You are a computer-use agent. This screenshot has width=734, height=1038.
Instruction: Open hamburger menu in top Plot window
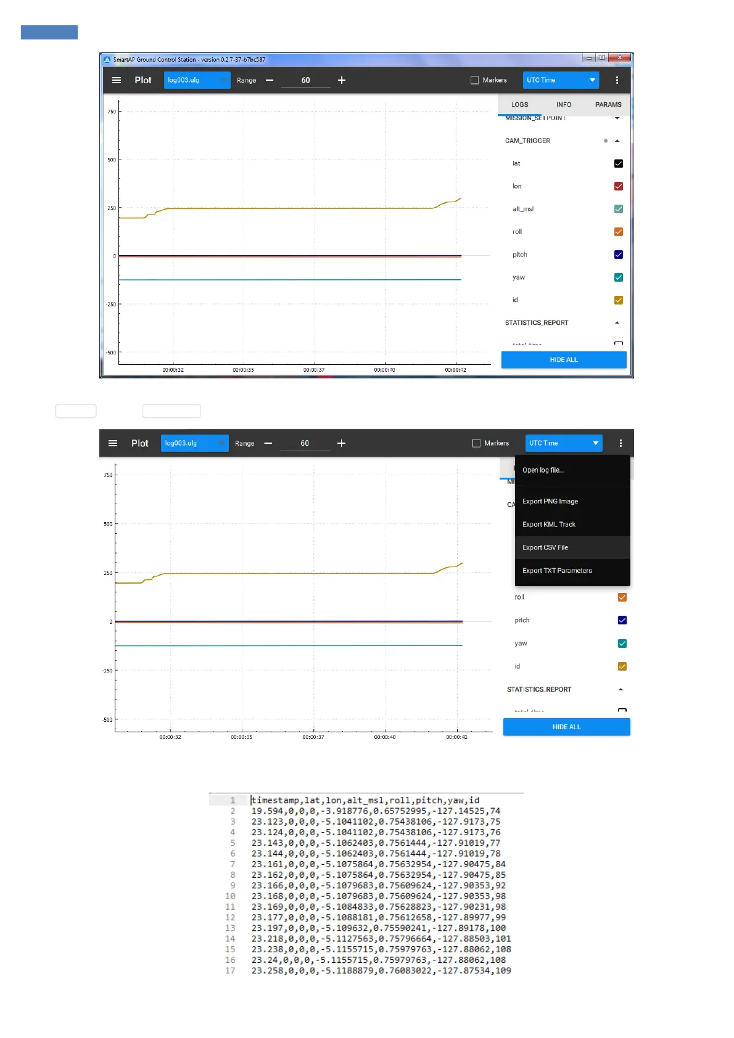pos(117,80)
